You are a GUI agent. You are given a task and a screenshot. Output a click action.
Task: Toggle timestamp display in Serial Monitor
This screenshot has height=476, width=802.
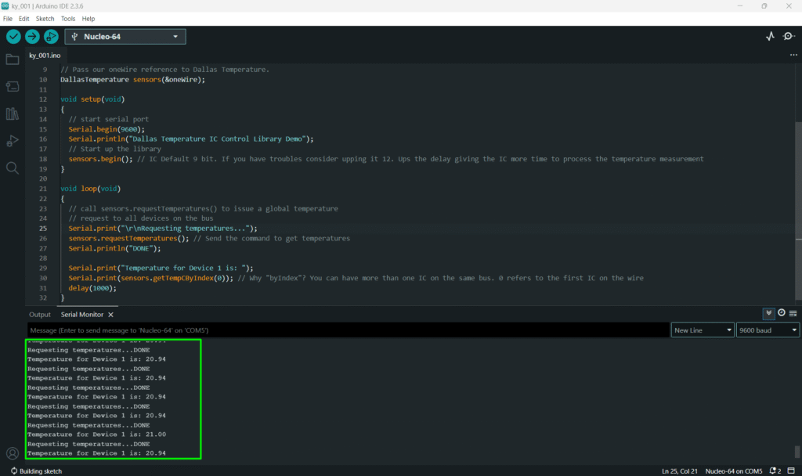[x=781, y=313]
